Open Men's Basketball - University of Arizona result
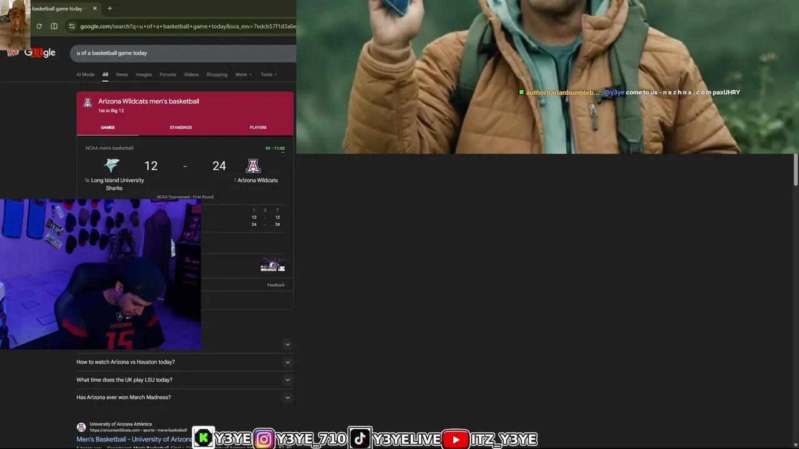Screen dimensions: 799x449 click(134, 440)
